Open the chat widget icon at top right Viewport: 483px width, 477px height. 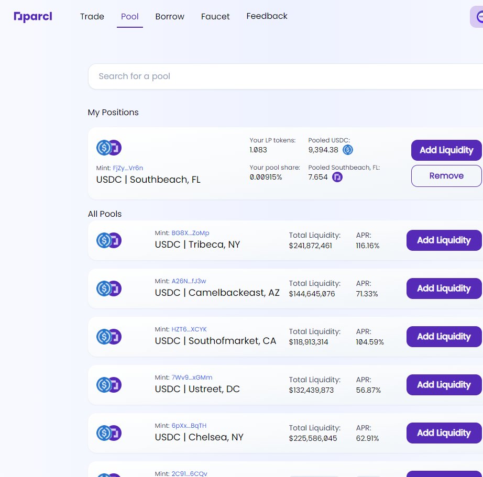click(477, 17)
